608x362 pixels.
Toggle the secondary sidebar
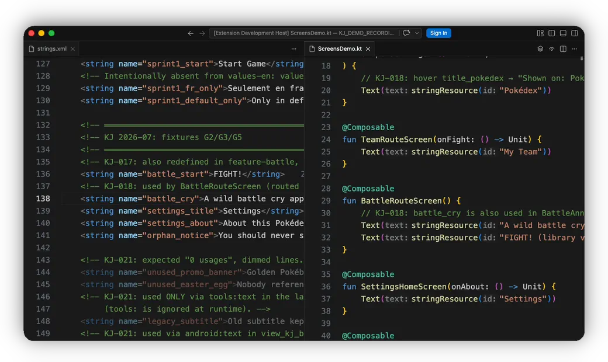pyautogui.click(x=575, y=33)
